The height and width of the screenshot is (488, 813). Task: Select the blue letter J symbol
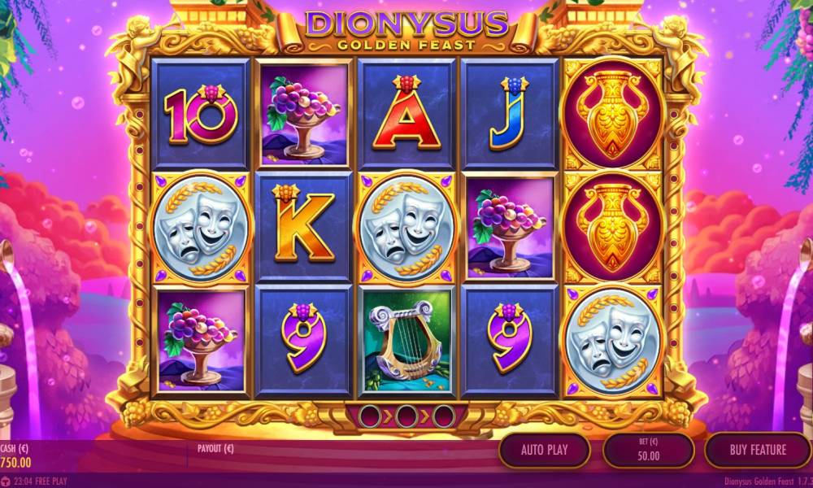tap(509, 113)
